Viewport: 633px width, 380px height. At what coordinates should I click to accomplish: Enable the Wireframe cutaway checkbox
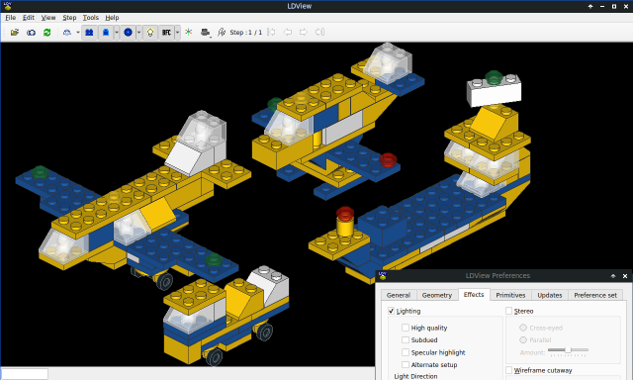pos(509,370)
